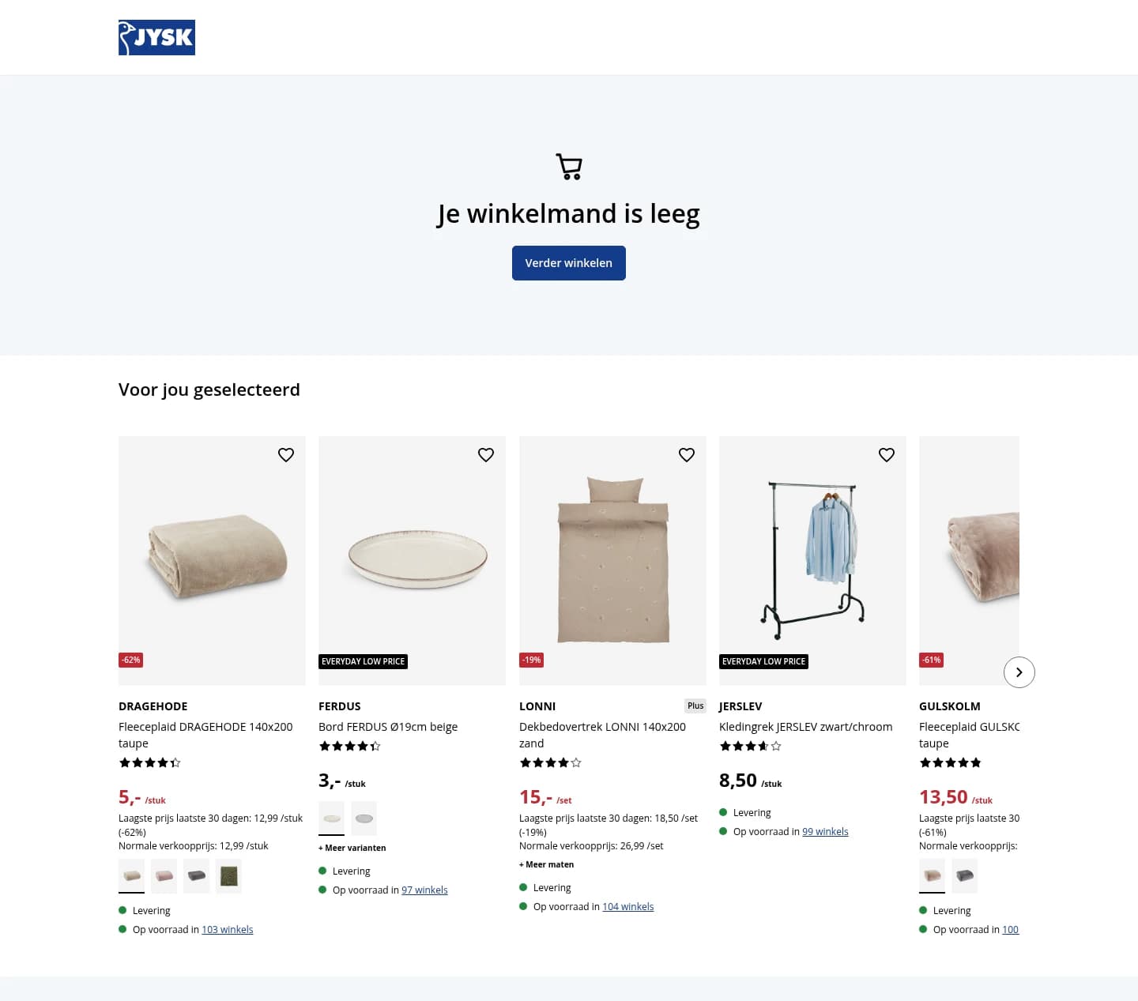
Task: Click the star rating of GULSKOLM
Action: pyautogui.click(x=950, y=762)
